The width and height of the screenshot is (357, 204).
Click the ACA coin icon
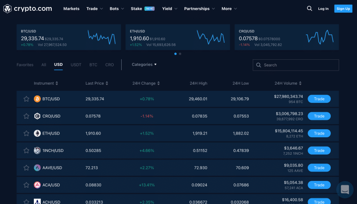[37, 185]
